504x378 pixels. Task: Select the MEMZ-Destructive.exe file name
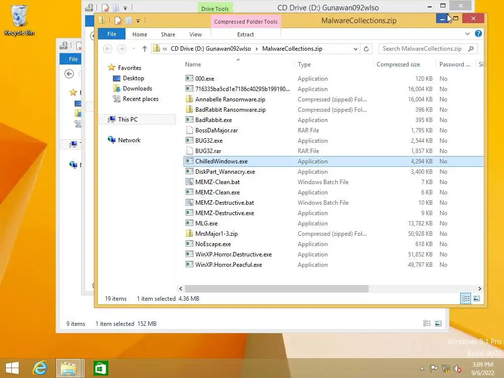(x=224, y=213)
